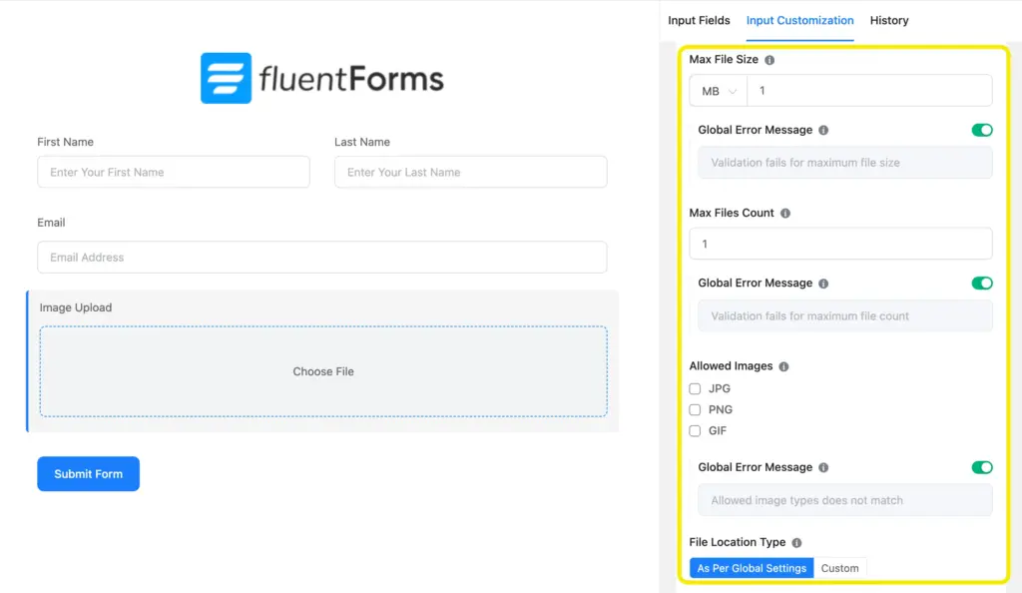Switch to the Input Fields tab
This screenshot has width=1022, height=593.
click(699, 20)
